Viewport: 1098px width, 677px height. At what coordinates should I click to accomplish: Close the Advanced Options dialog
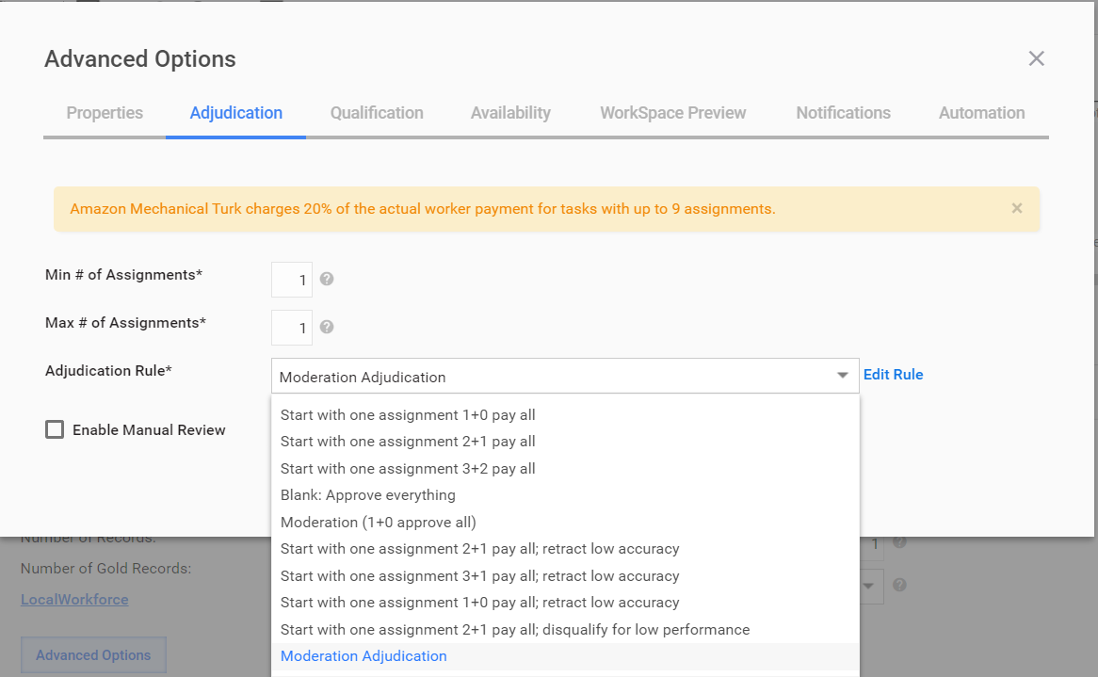coord(1037,58)
